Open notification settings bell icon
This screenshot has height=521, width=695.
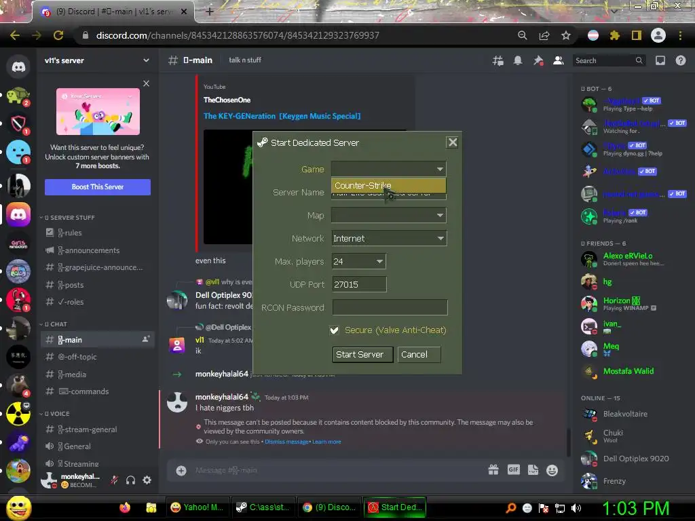518,60
